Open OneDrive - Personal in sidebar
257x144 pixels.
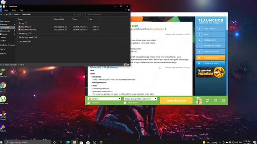coord(7,45)
